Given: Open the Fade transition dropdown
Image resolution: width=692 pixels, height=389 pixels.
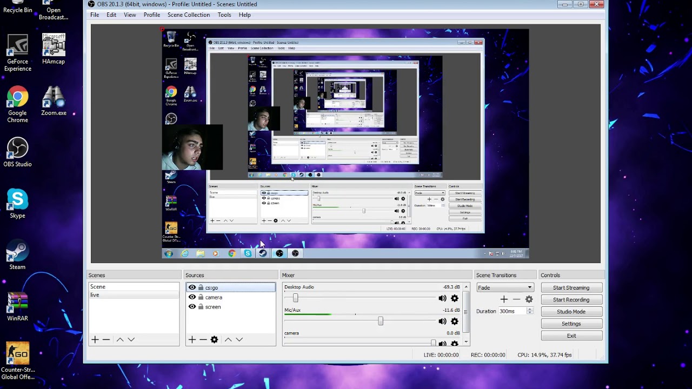Looking at the screenshot, I should point(505,287).
